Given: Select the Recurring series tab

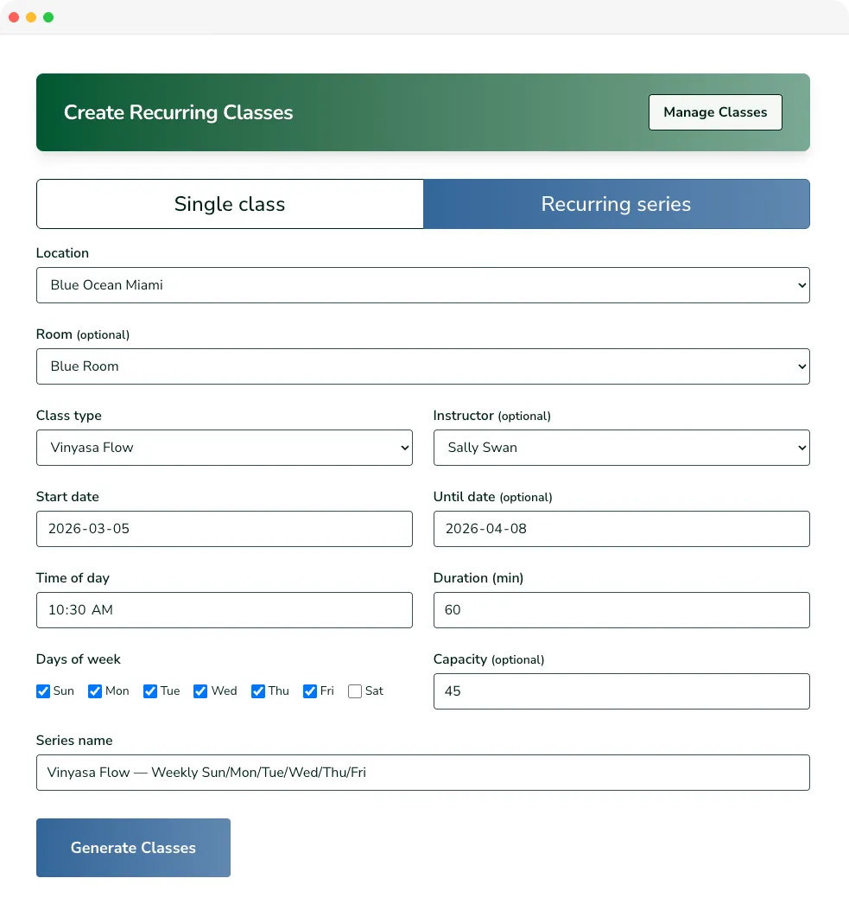Looking at the screenshot, I should pos(616,204).
